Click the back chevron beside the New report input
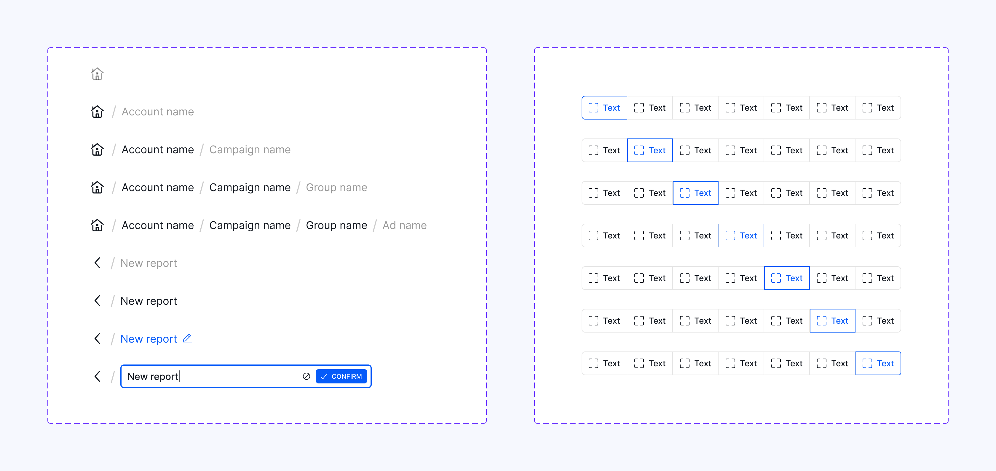Screen dimensions: 996x471 (97, 376)
